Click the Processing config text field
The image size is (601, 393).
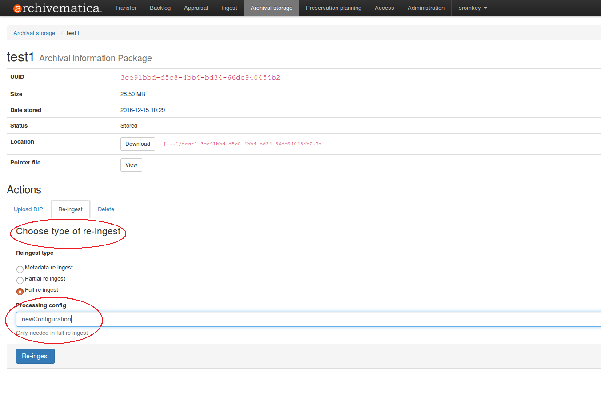pos(307,319)
